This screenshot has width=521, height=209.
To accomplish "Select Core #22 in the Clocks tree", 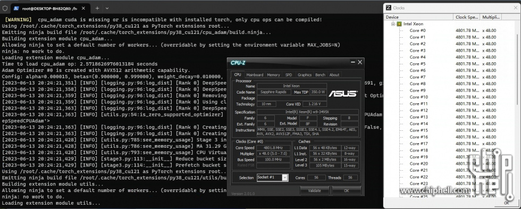I will coord(419,177).
